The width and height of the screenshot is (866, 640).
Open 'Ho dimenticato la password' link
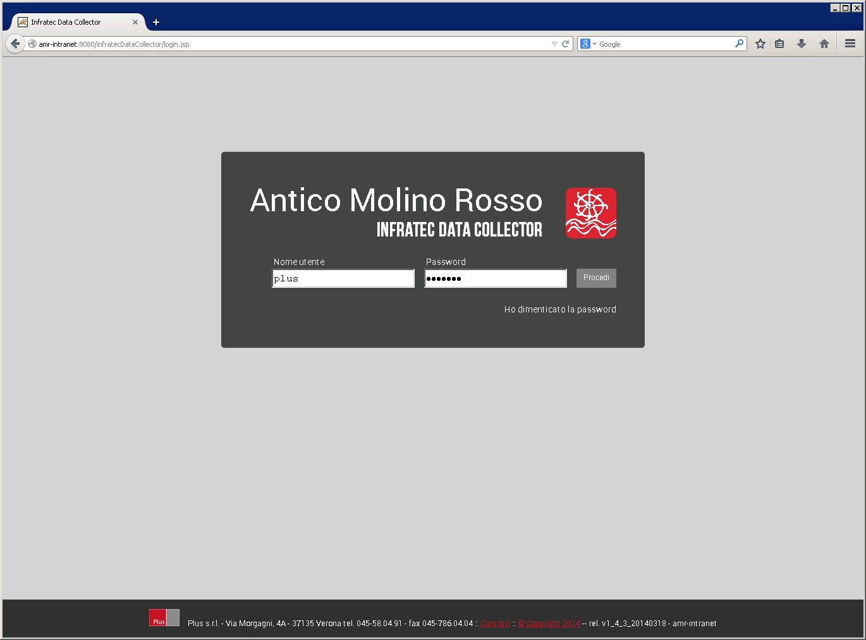pos(560,309)
